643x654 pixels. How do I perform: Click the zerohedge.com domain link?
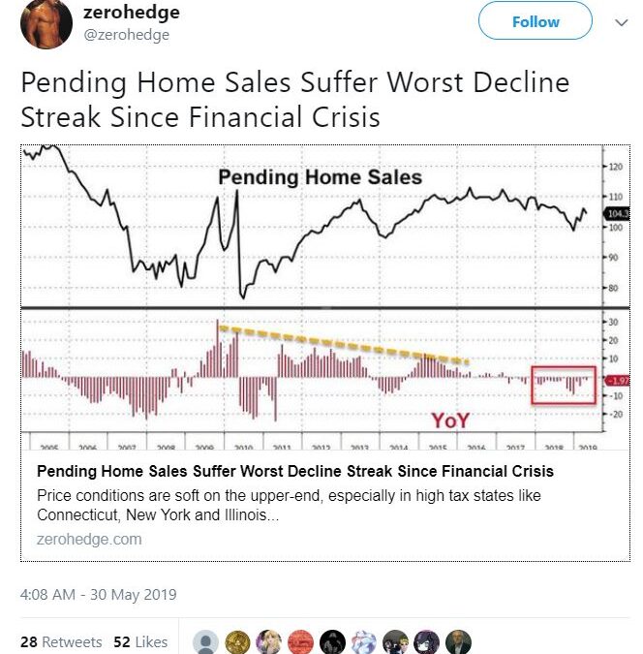point(89,540)
